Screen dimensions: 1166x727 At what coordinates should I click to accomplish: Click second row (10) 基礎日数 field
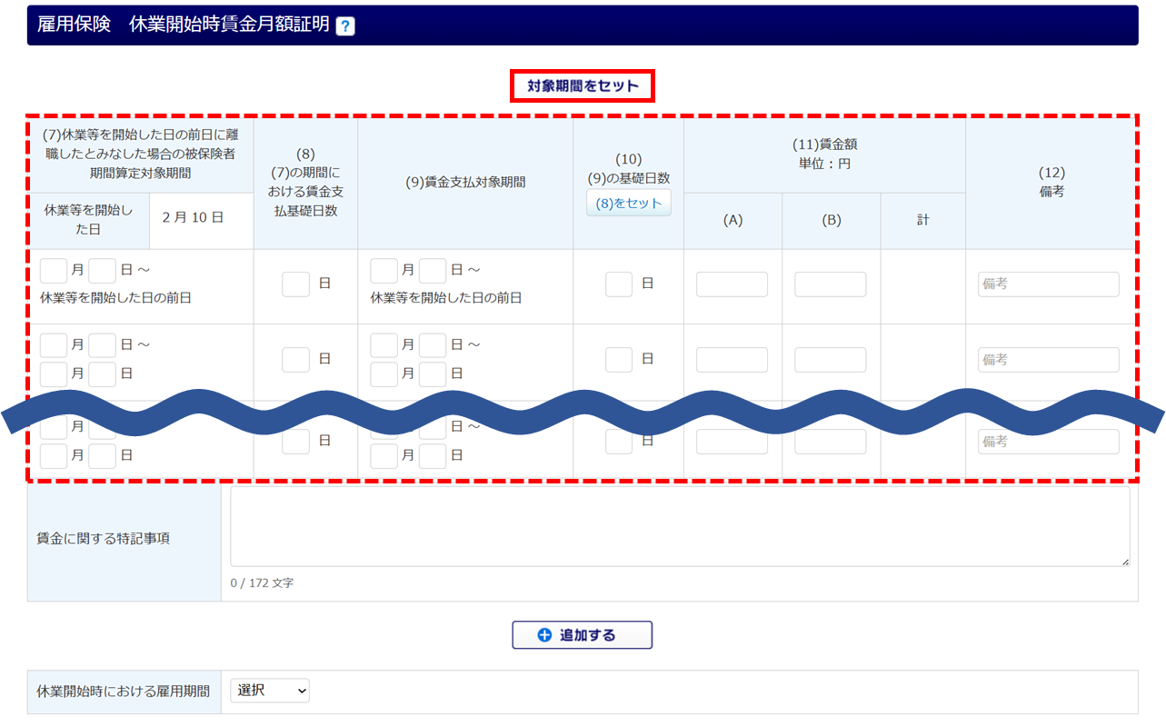click(619, 360)
